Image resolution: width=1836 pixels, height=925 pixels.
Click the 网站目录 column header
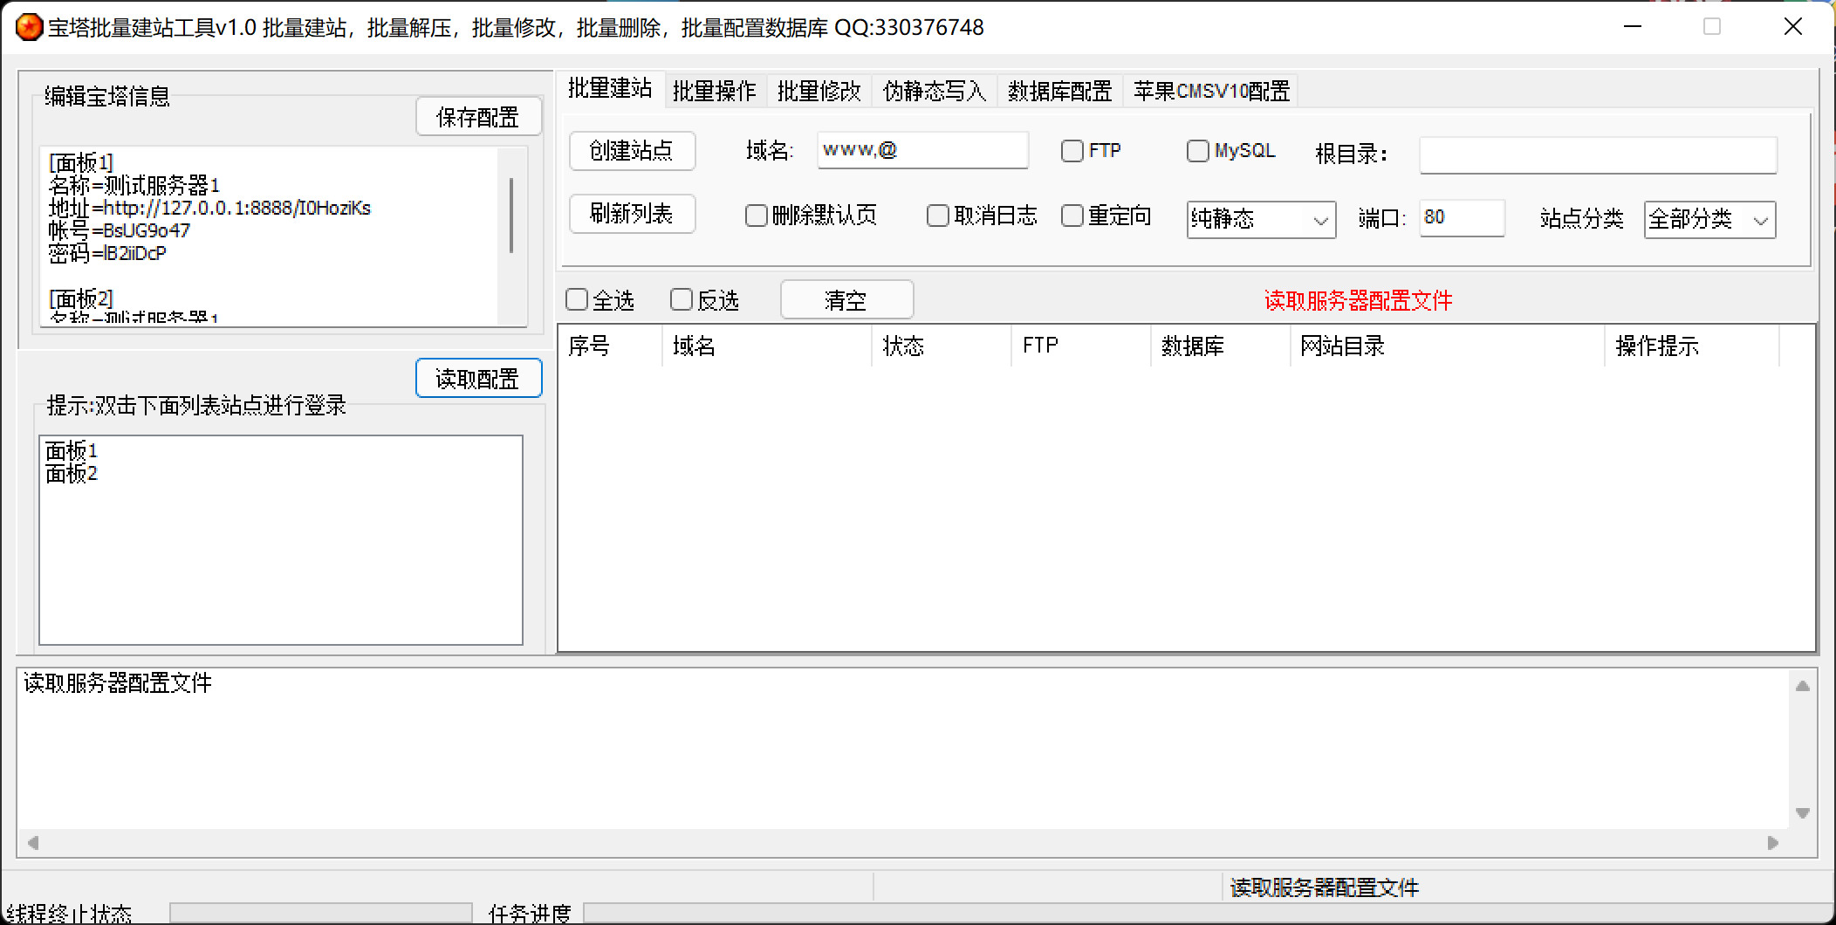(1448, 346)
